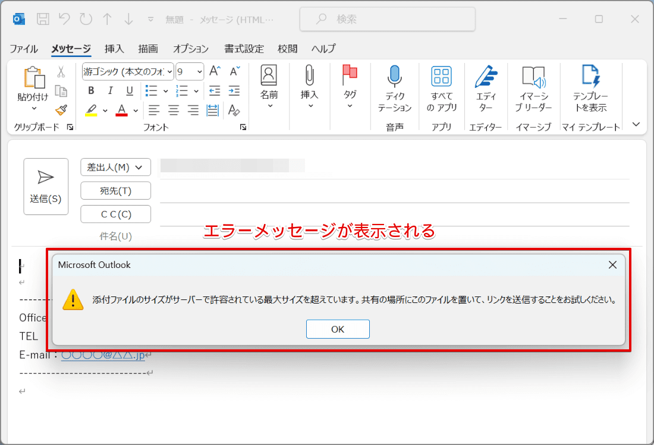Click the Copy icon in the clipboard group
Screen dimensions: 654x445
pos(61,91)
